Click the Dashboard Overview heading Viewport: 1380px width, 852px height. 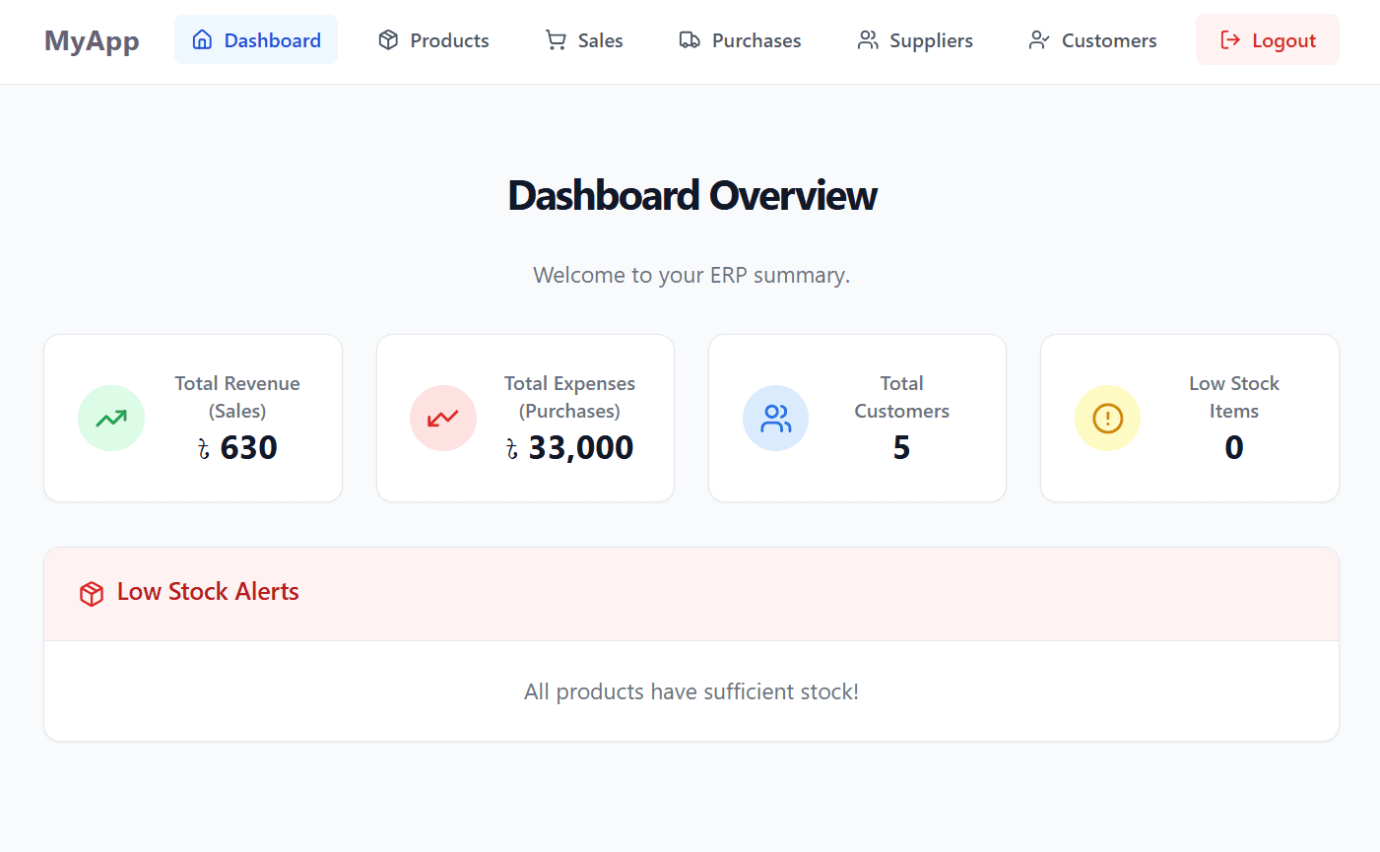pyautogui.click(x=691, y=195)
